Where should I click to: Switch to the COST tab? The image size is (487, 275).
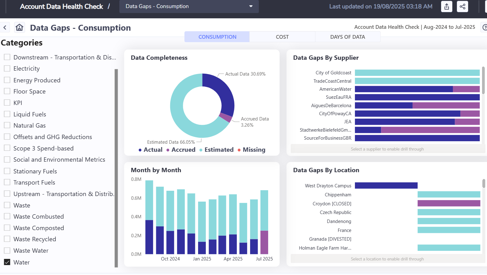point(282,37)
